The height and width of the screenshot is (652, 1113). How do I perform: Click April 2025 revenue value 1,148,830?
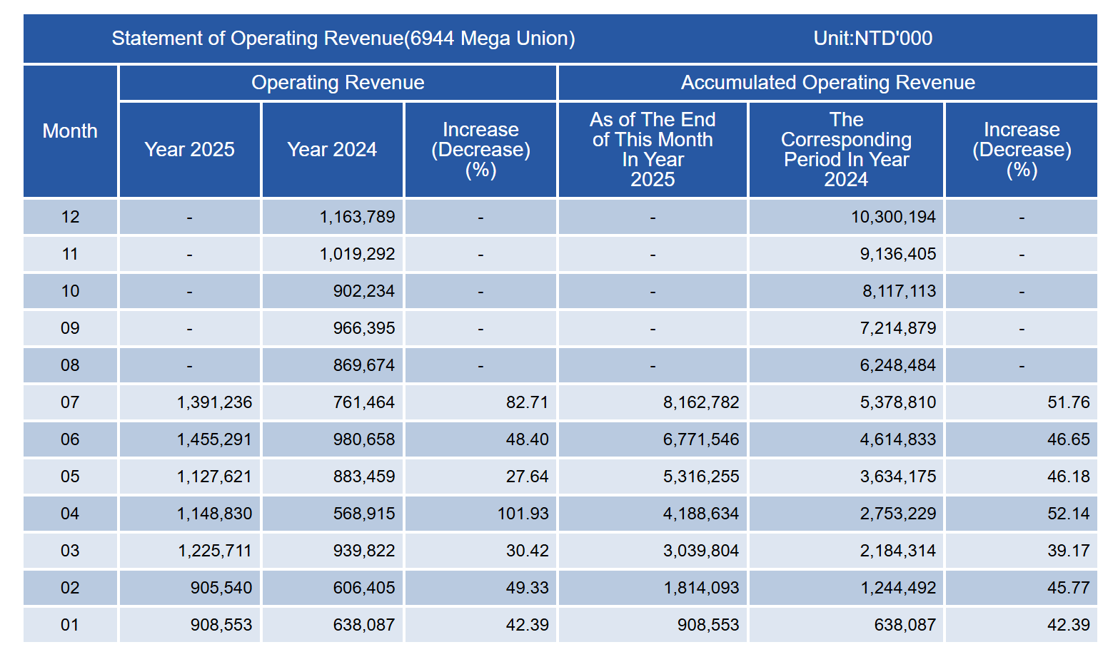click(214, 514)
